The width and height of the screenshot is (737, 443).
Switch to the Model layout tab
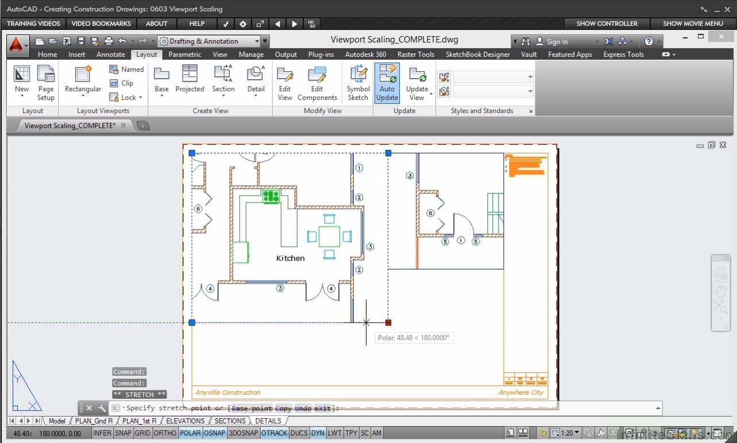(x=57, y=421)
